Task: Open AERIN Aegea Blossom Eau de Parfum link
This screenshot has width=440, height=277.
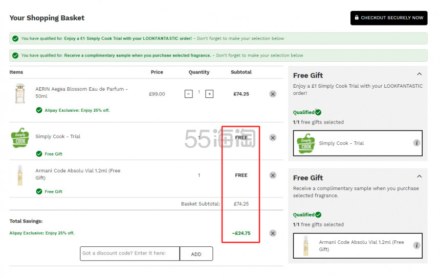Action: [x=81, y=93]
